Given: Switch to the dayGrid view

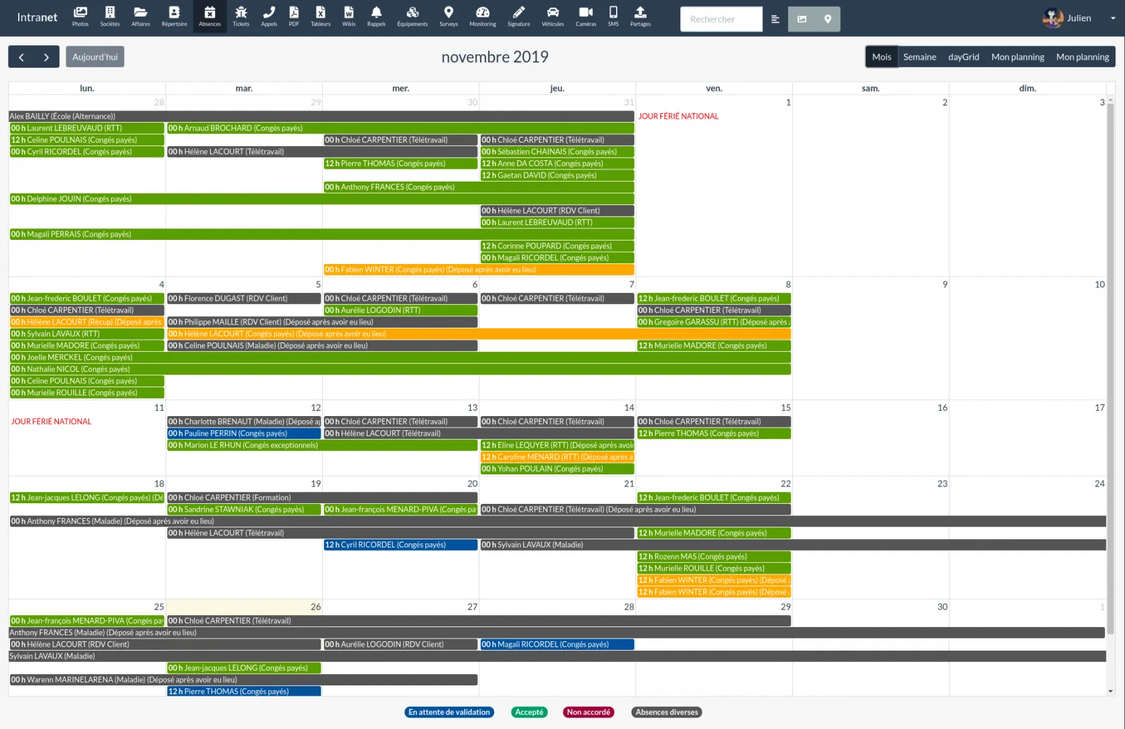Looking at the screenshot, I should 964,57.
